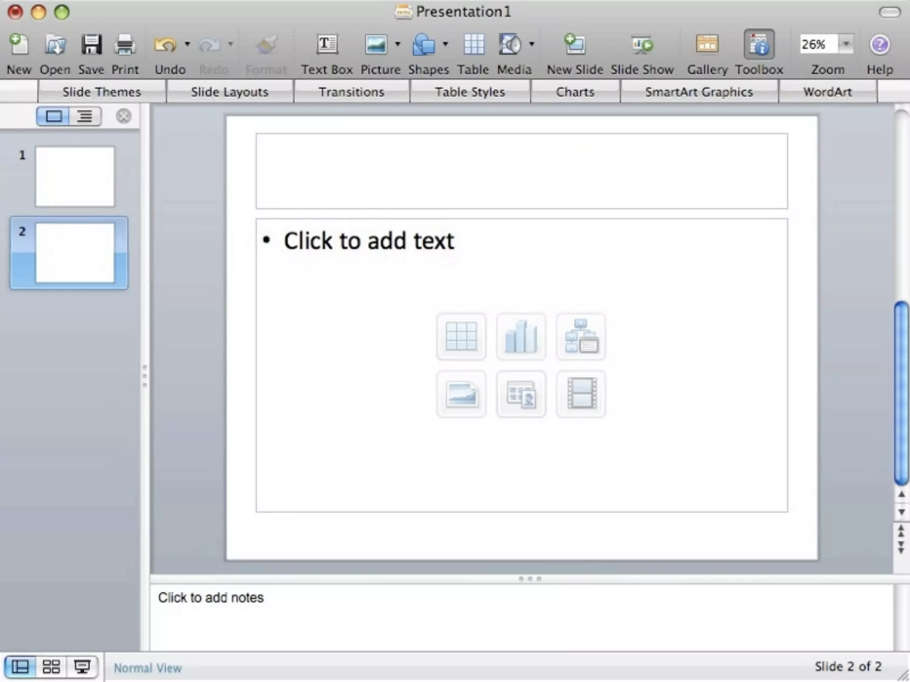The image size is (910, 682).
Task: Open the Gallery toolbar icon
Action: [707, 44]
